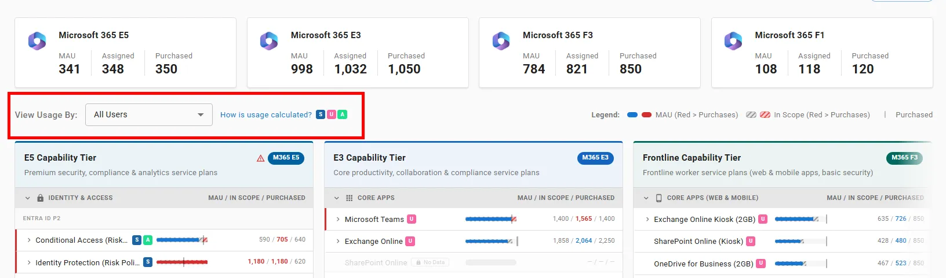Click the 705 in-scope value for Conditional Access
The image size is (946, 278).
click(x=282, y=239)
